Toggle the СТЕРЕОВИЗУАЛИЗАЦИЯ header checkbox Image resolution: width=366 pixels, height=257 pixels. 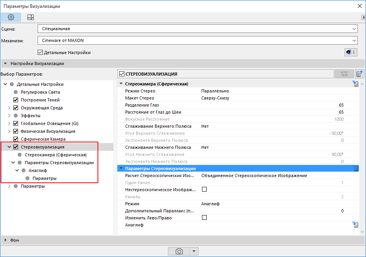122,74
